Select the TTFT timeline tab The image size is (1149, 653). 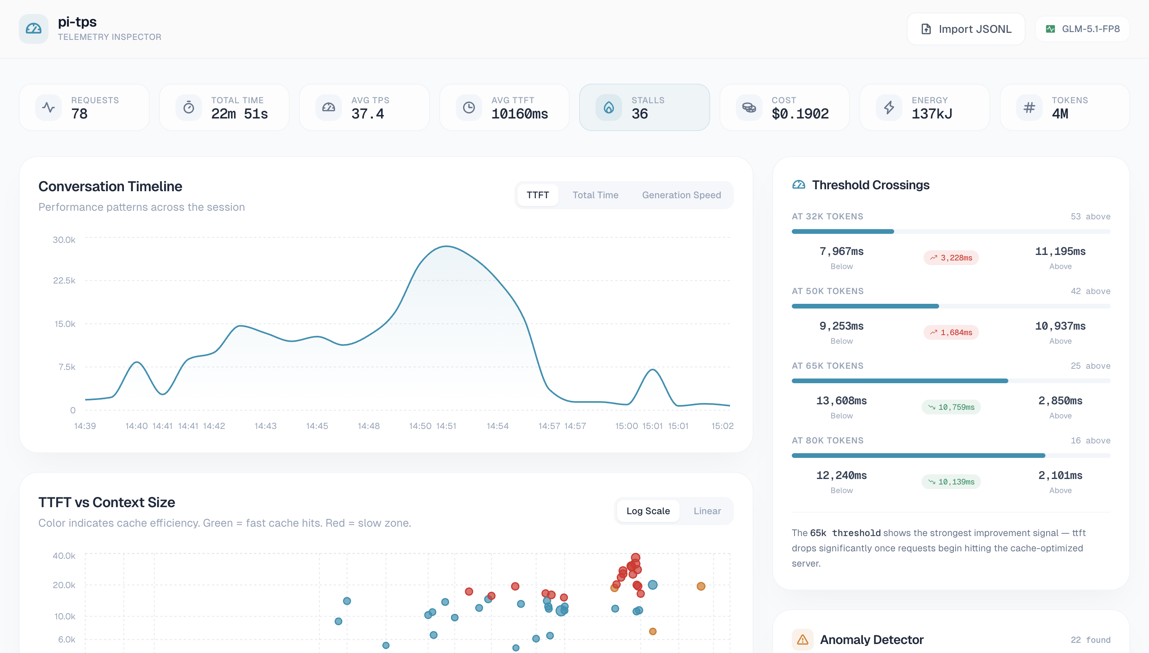click(537, 195)
